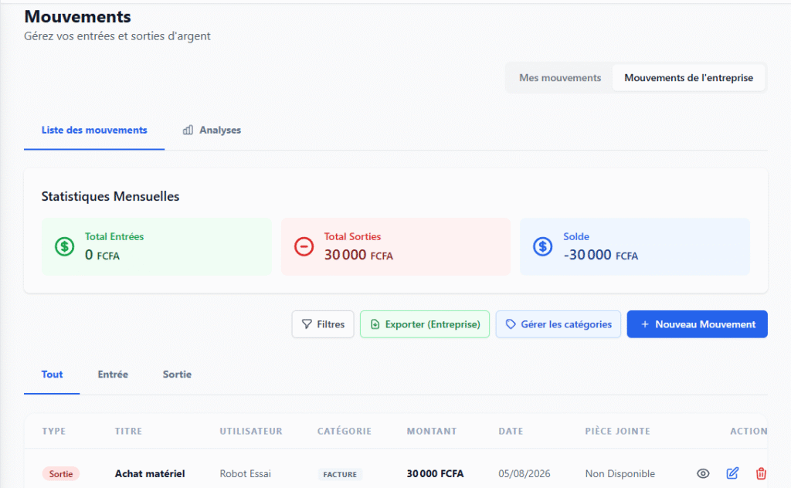Switch to Mes mouvements view
Image resolution: width=791 pixels, height=488 pixels.
click(x=560, y=78)
